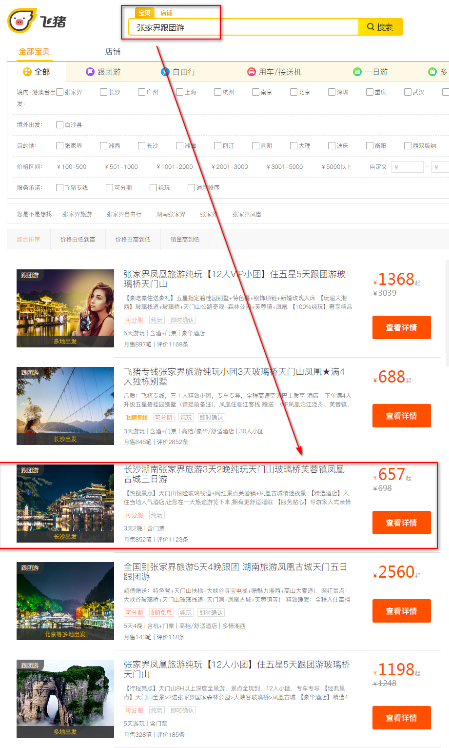
Task: Click 查看详情 for the ¥1368 tour
Action: 402,327
